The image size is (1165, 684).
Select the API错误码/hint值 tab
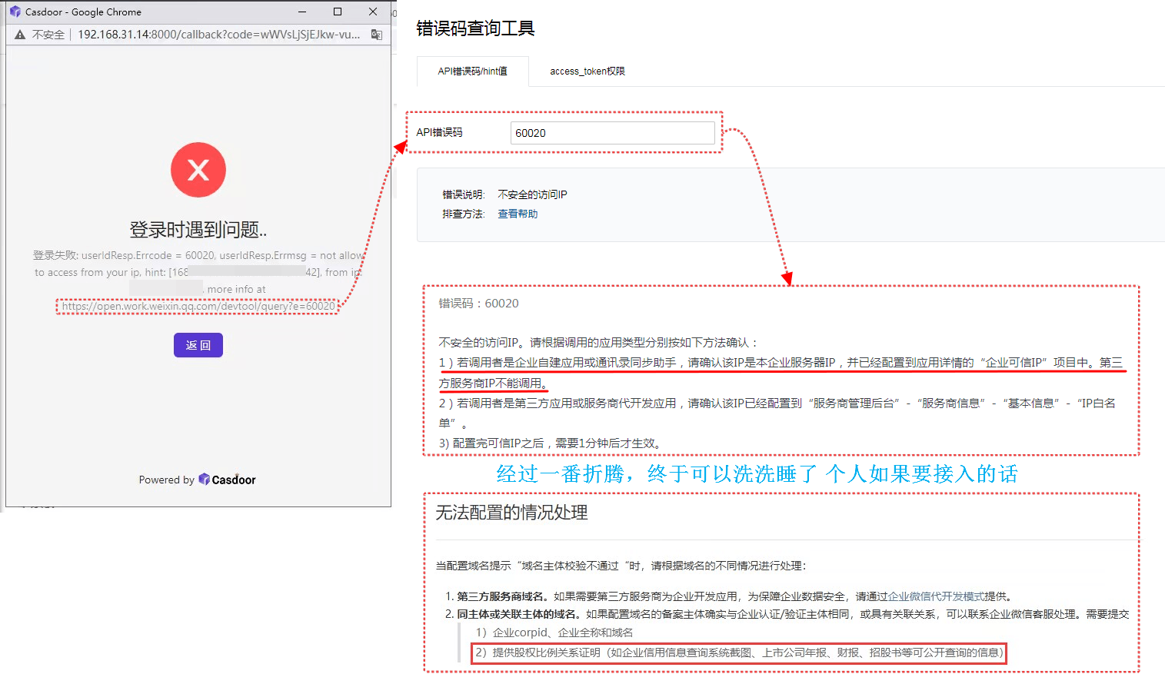[x=472, y=71]
